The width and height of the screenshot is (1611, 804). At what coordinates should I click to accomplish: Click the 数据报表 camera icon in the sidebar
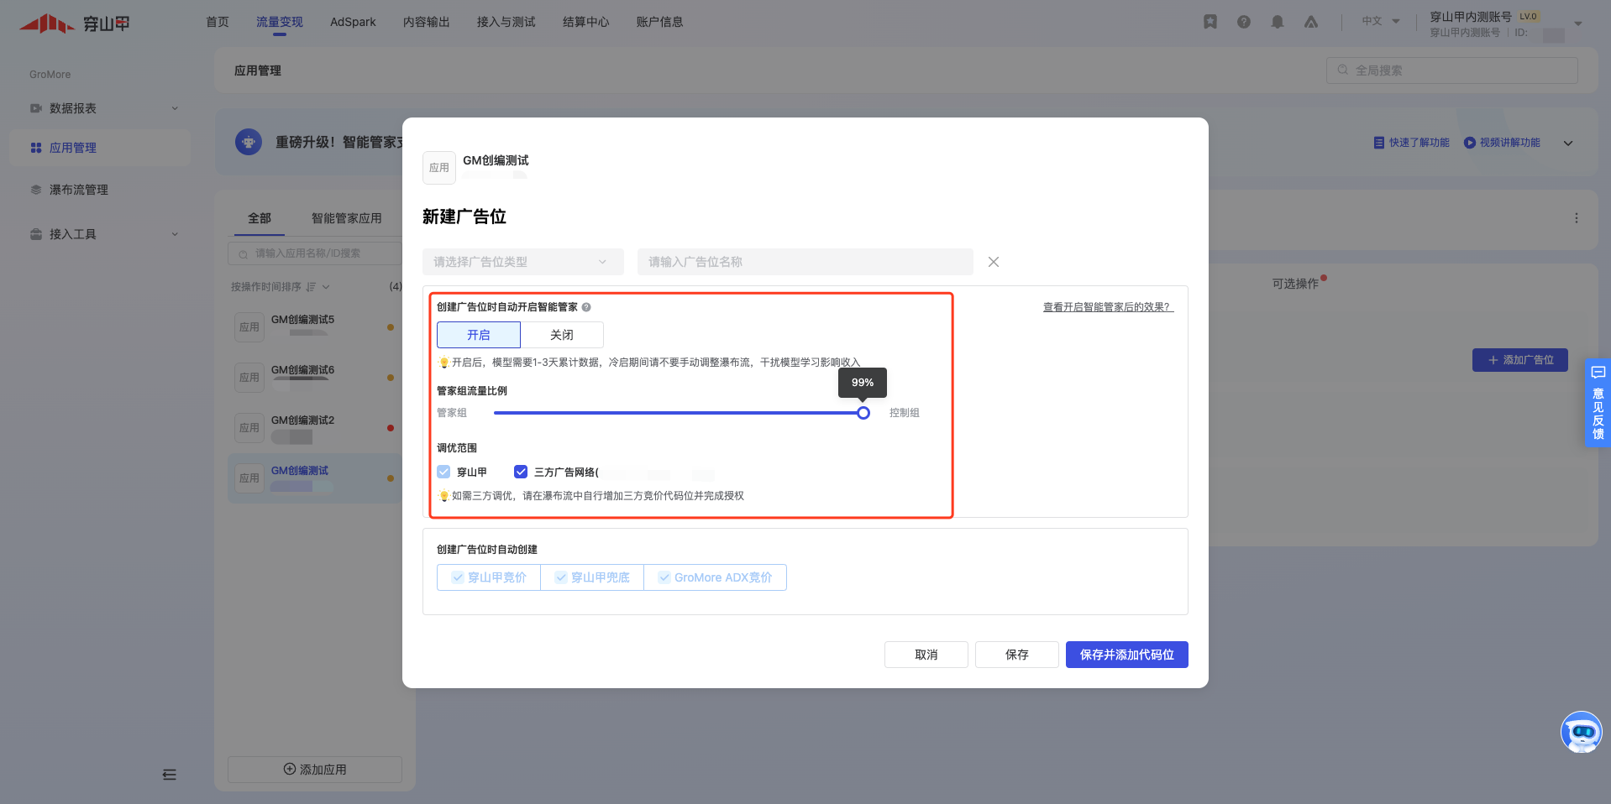pyautogui.click(x=36, y=108)
